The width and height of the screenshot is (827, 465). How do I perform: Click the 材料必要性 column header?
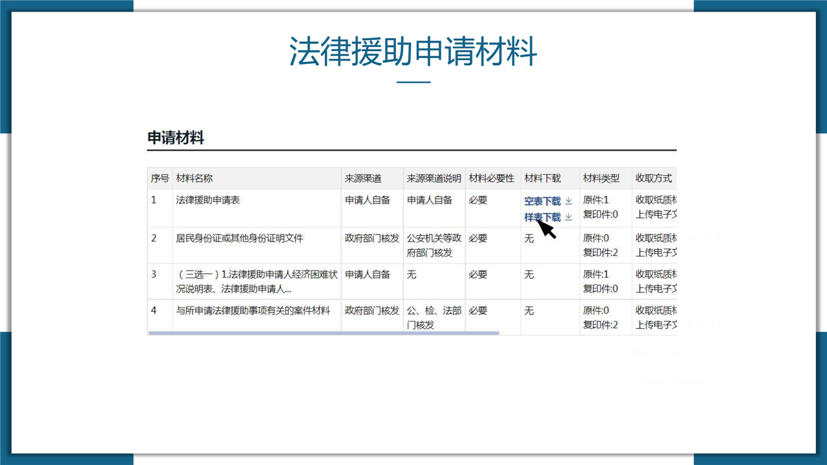pos(491,178)
